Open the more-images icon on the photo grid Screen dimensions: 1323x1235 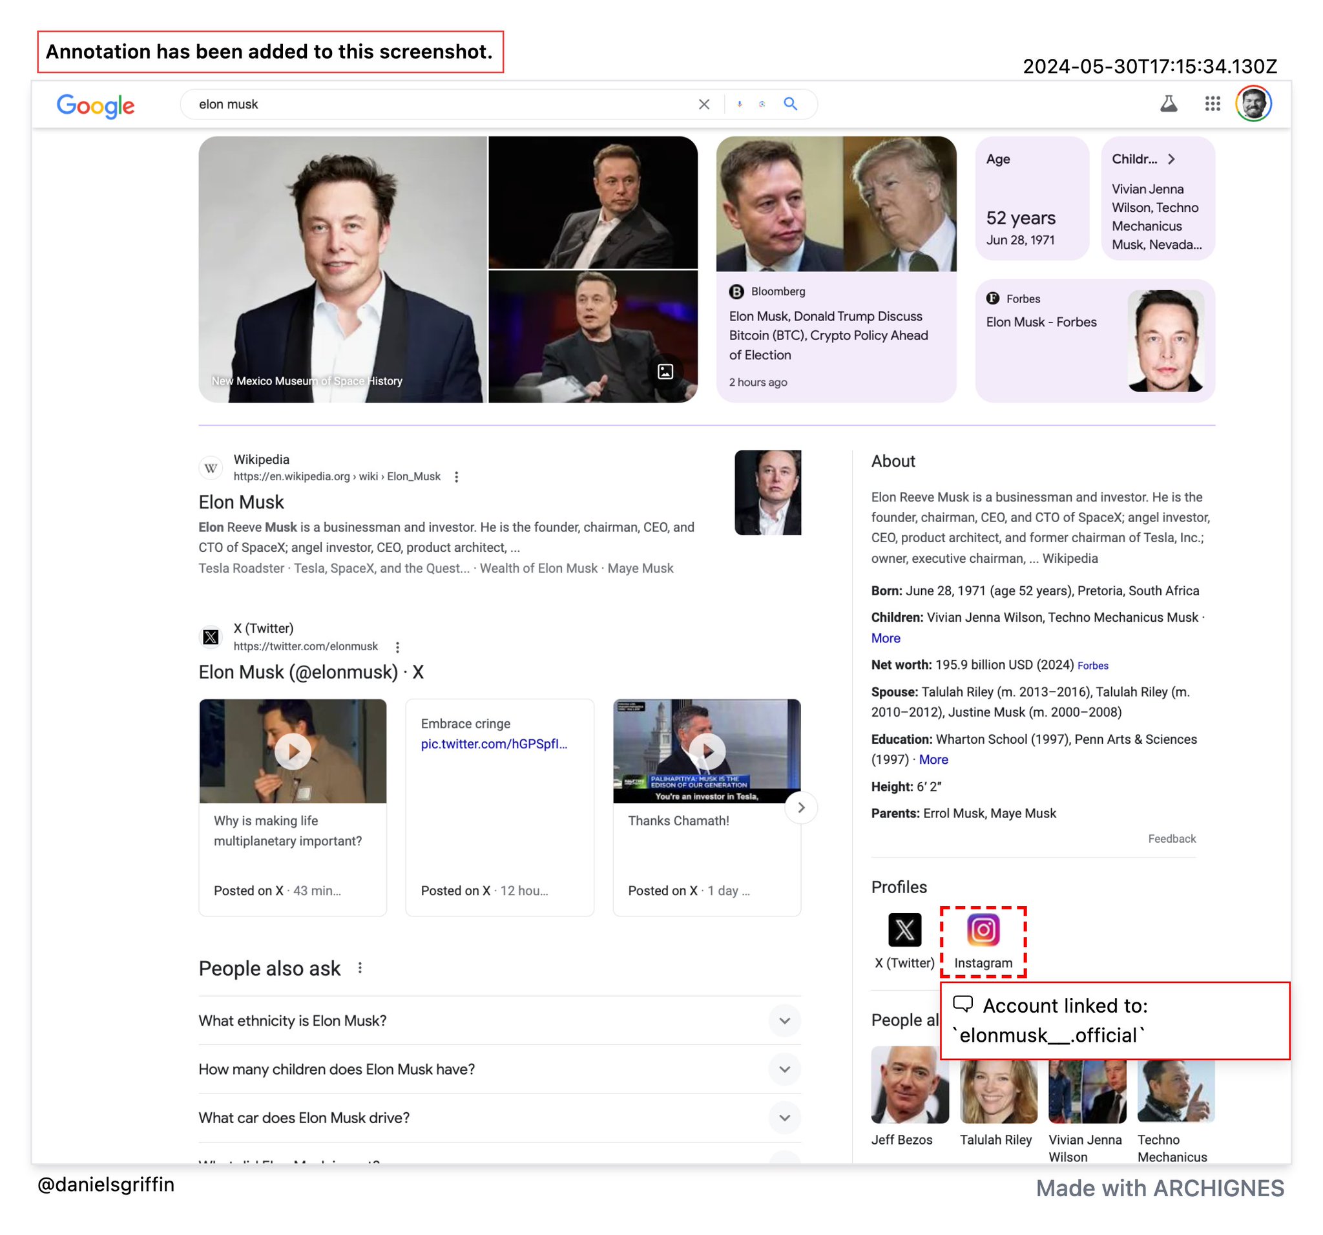pos(665,372)
